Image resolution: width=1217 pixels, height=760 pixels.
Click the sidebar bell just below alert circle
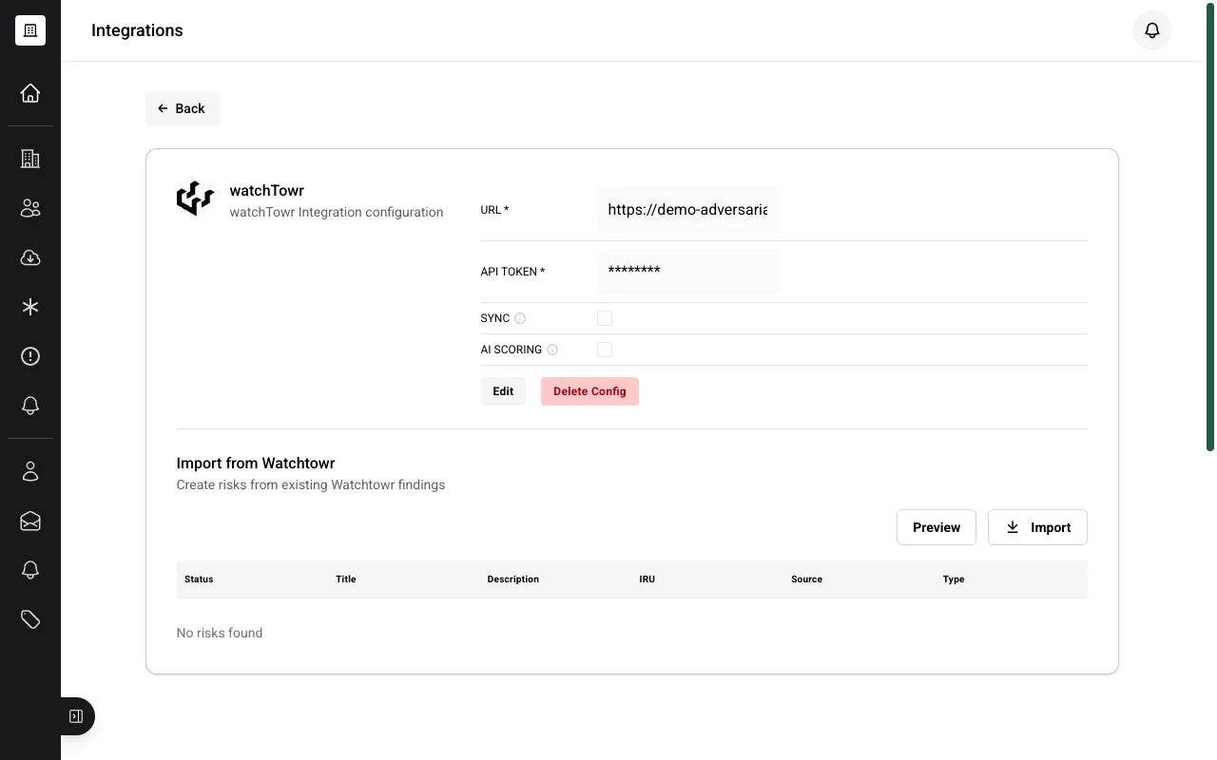[30, 406]
